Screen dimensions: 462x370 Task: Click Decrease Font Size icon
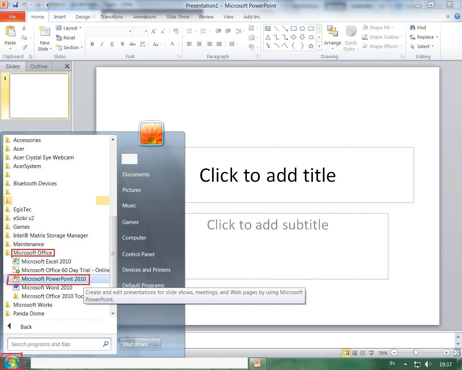point(163,31)
